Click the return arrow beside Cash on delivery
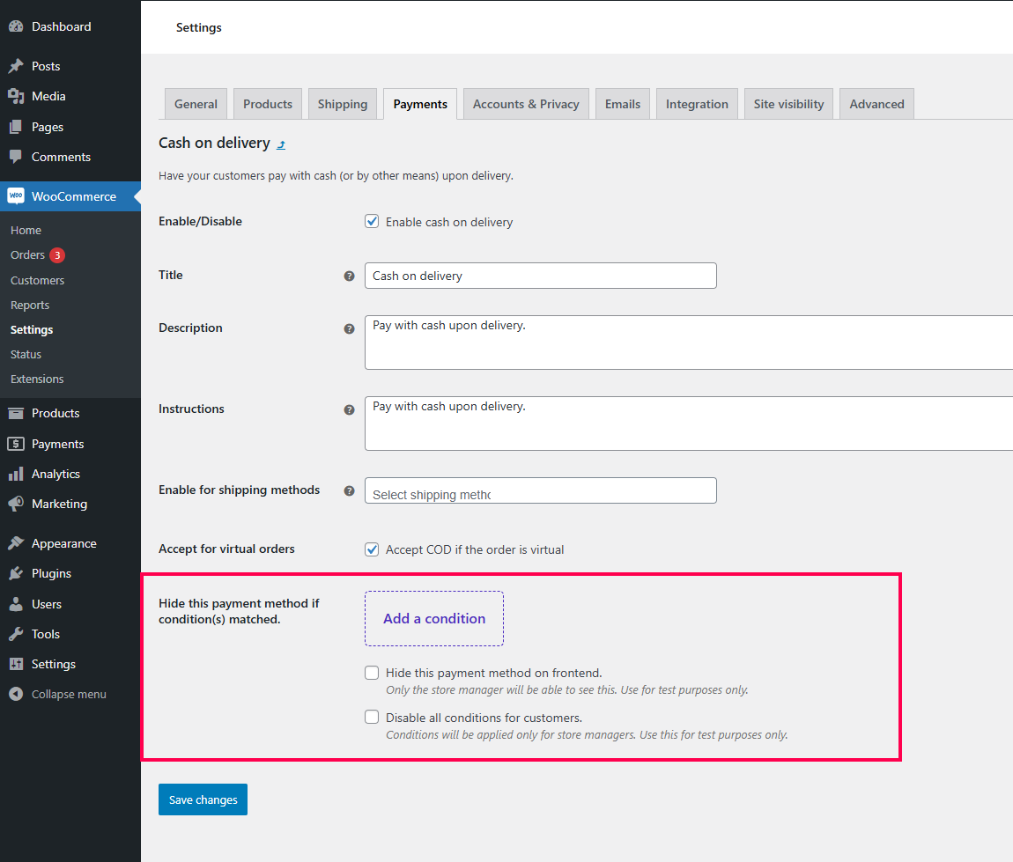The width and height of the screenshot is (1013, 862). coord(281,144)
